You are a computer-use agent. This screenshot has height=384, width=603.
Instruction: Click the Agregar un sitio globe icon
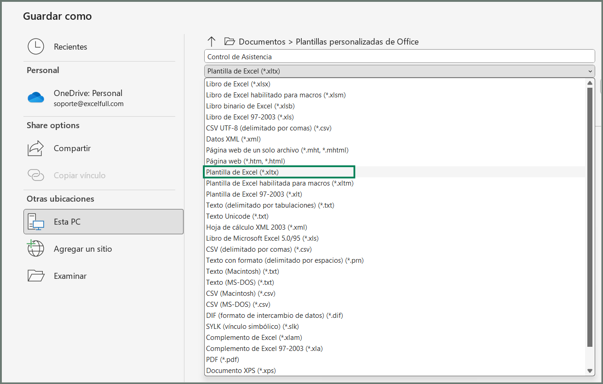coord(35,248)
